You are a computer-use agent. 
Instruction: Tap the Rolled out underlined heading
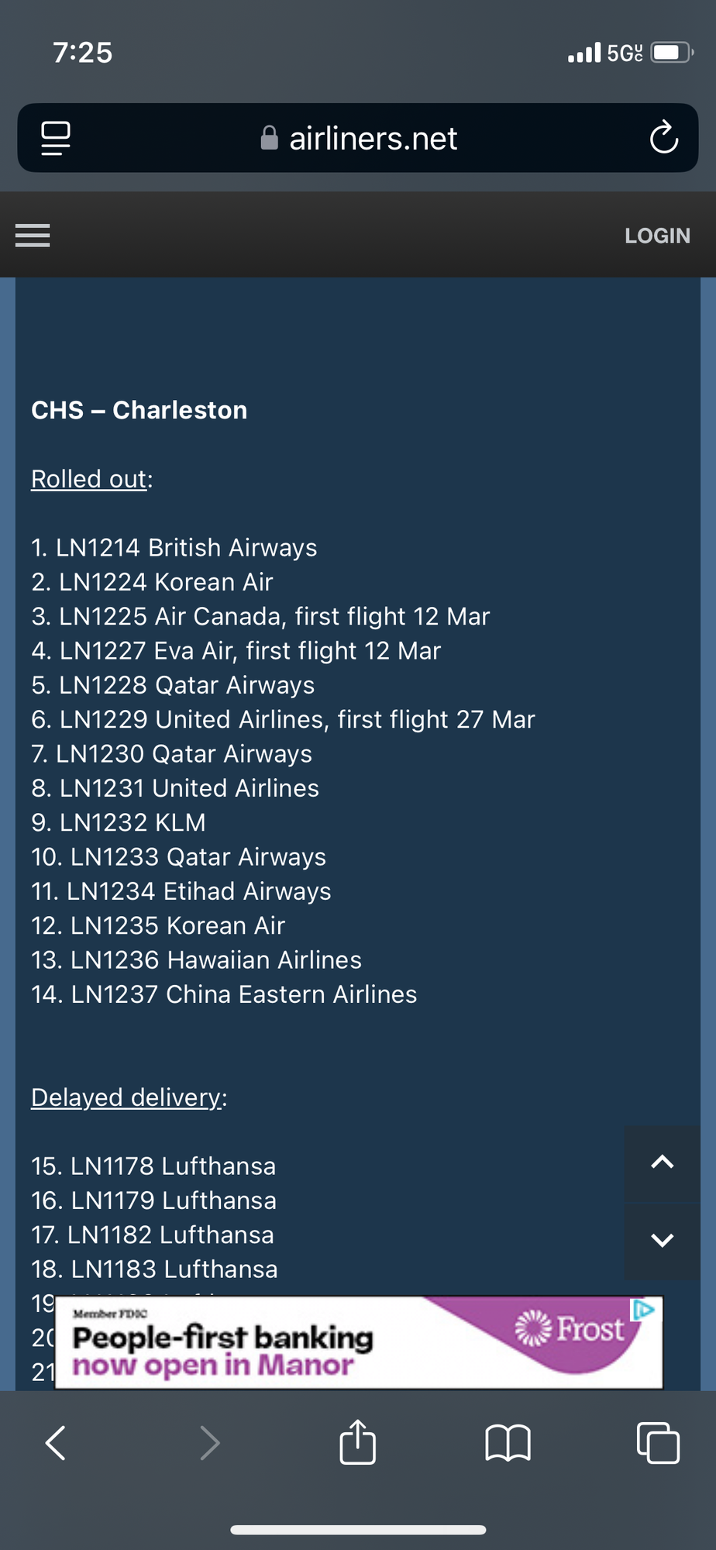click(x=89, y=479)
